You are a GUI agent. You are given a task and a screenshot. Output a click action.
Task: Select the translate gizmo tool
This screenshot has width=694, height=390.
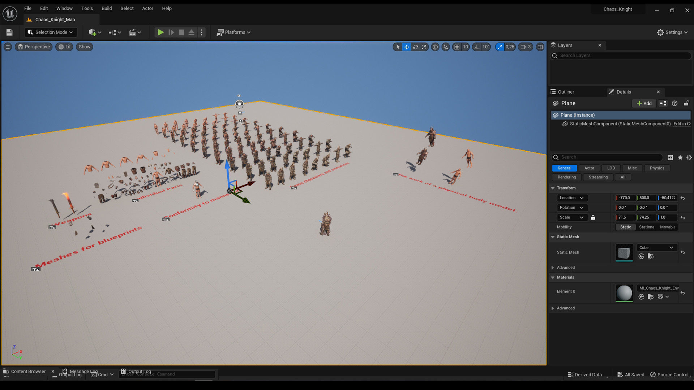click(406, 47)
